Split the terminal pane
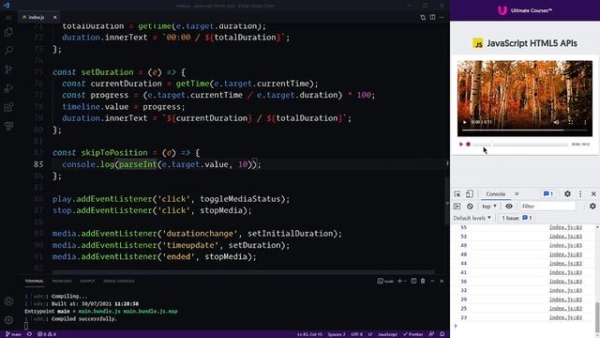600x338 pixels. click(x=413, y=281)
